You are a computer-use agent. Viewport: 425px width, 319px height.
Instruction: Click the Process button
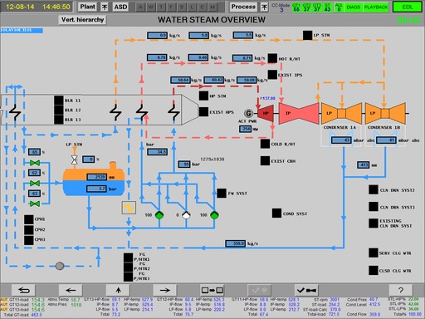pos(243,7)
